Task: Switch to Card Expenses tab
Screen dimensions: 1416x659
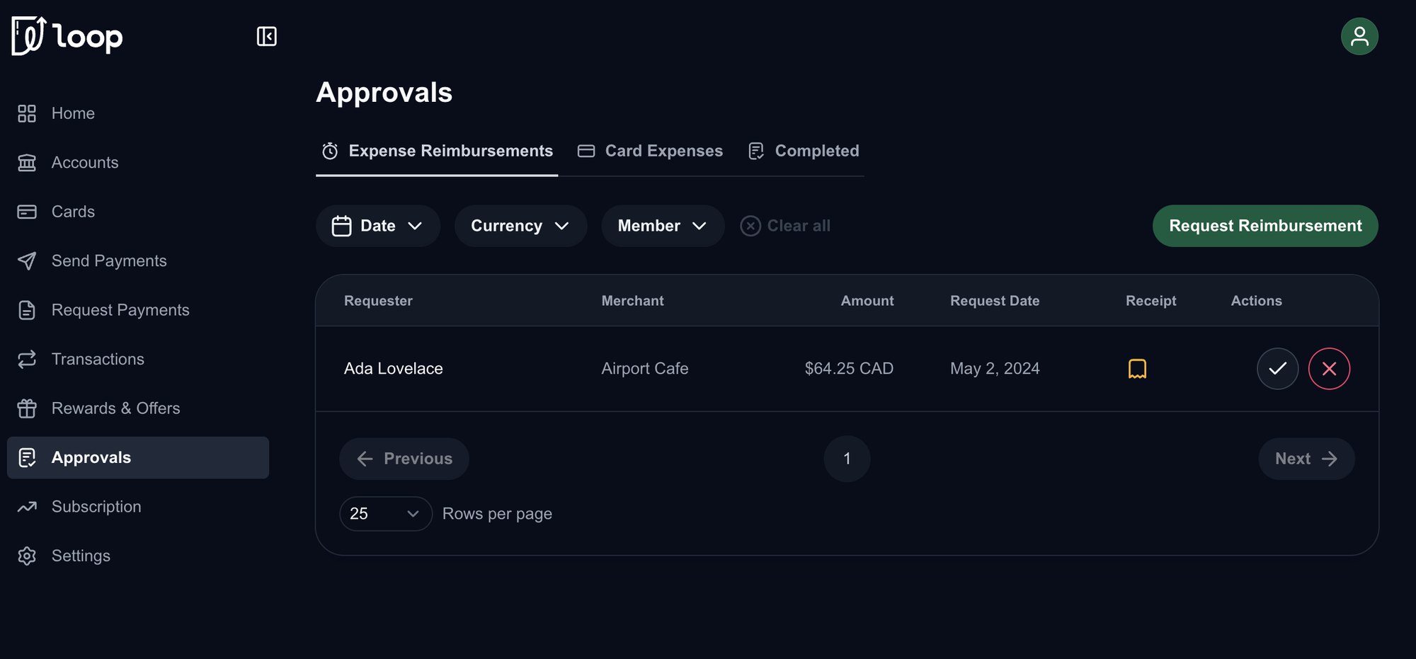Action: tap(650, 151)
